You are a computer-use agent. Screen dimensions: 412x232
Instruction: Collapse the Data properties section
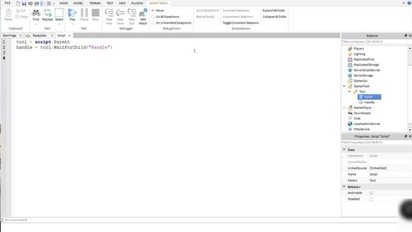pos(344,150)
